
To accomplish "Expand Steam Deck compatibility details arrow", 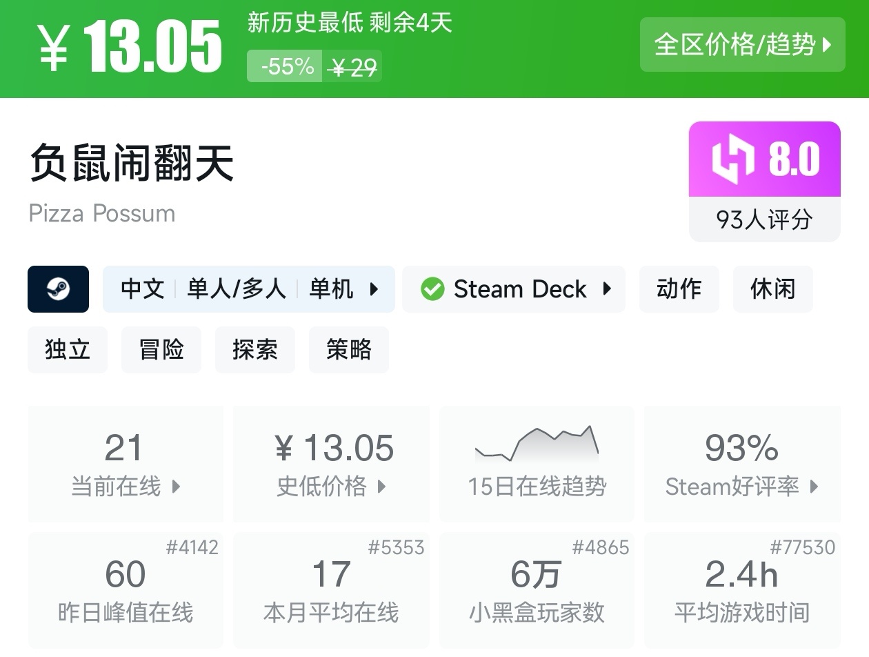I will [x=607, y=289].
